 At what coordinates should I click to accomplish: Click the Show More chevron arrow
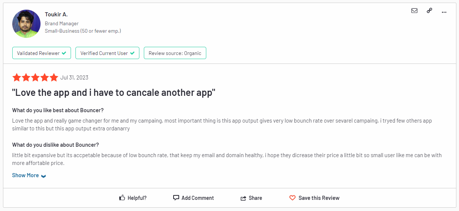click(43, 176)
